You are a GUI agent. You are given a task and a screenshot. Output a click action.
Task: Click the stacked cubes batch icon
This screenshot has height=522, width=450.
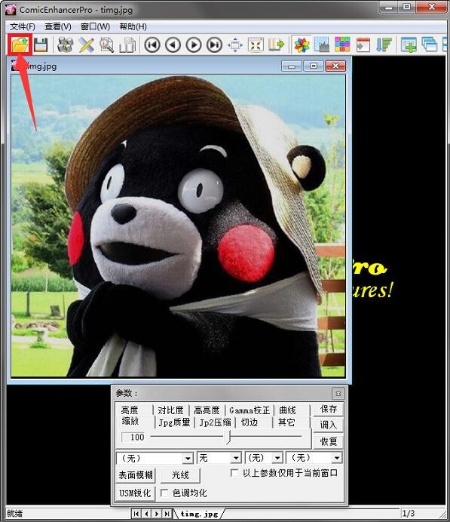point(66,45)
